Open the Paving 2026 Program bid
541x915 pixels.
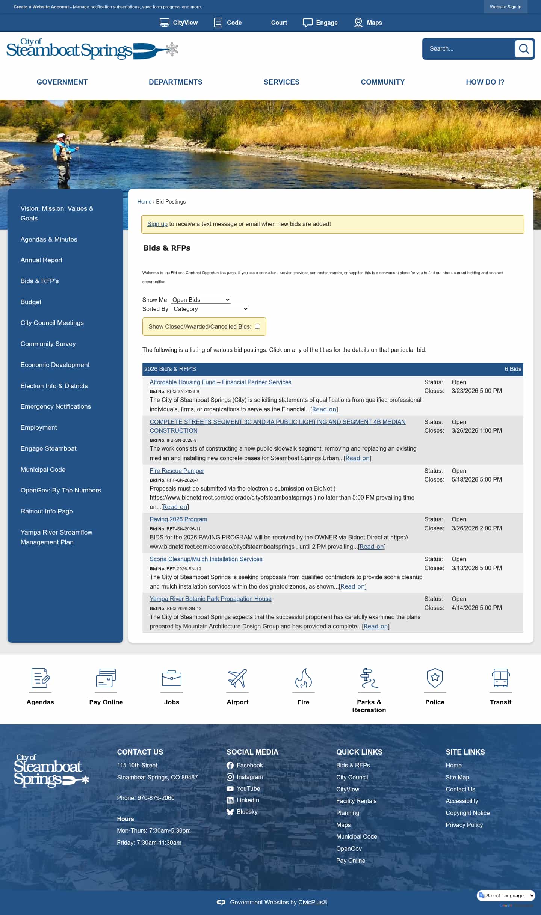coord(178,519)
